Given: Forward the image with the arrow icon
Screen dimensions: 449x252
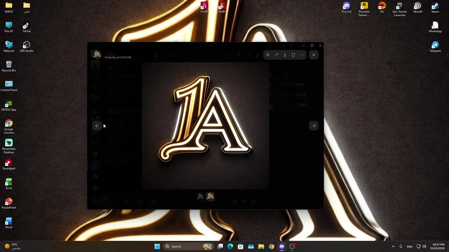Looking at the screenshot, I should pyautogui.click(x=276, y=55).
